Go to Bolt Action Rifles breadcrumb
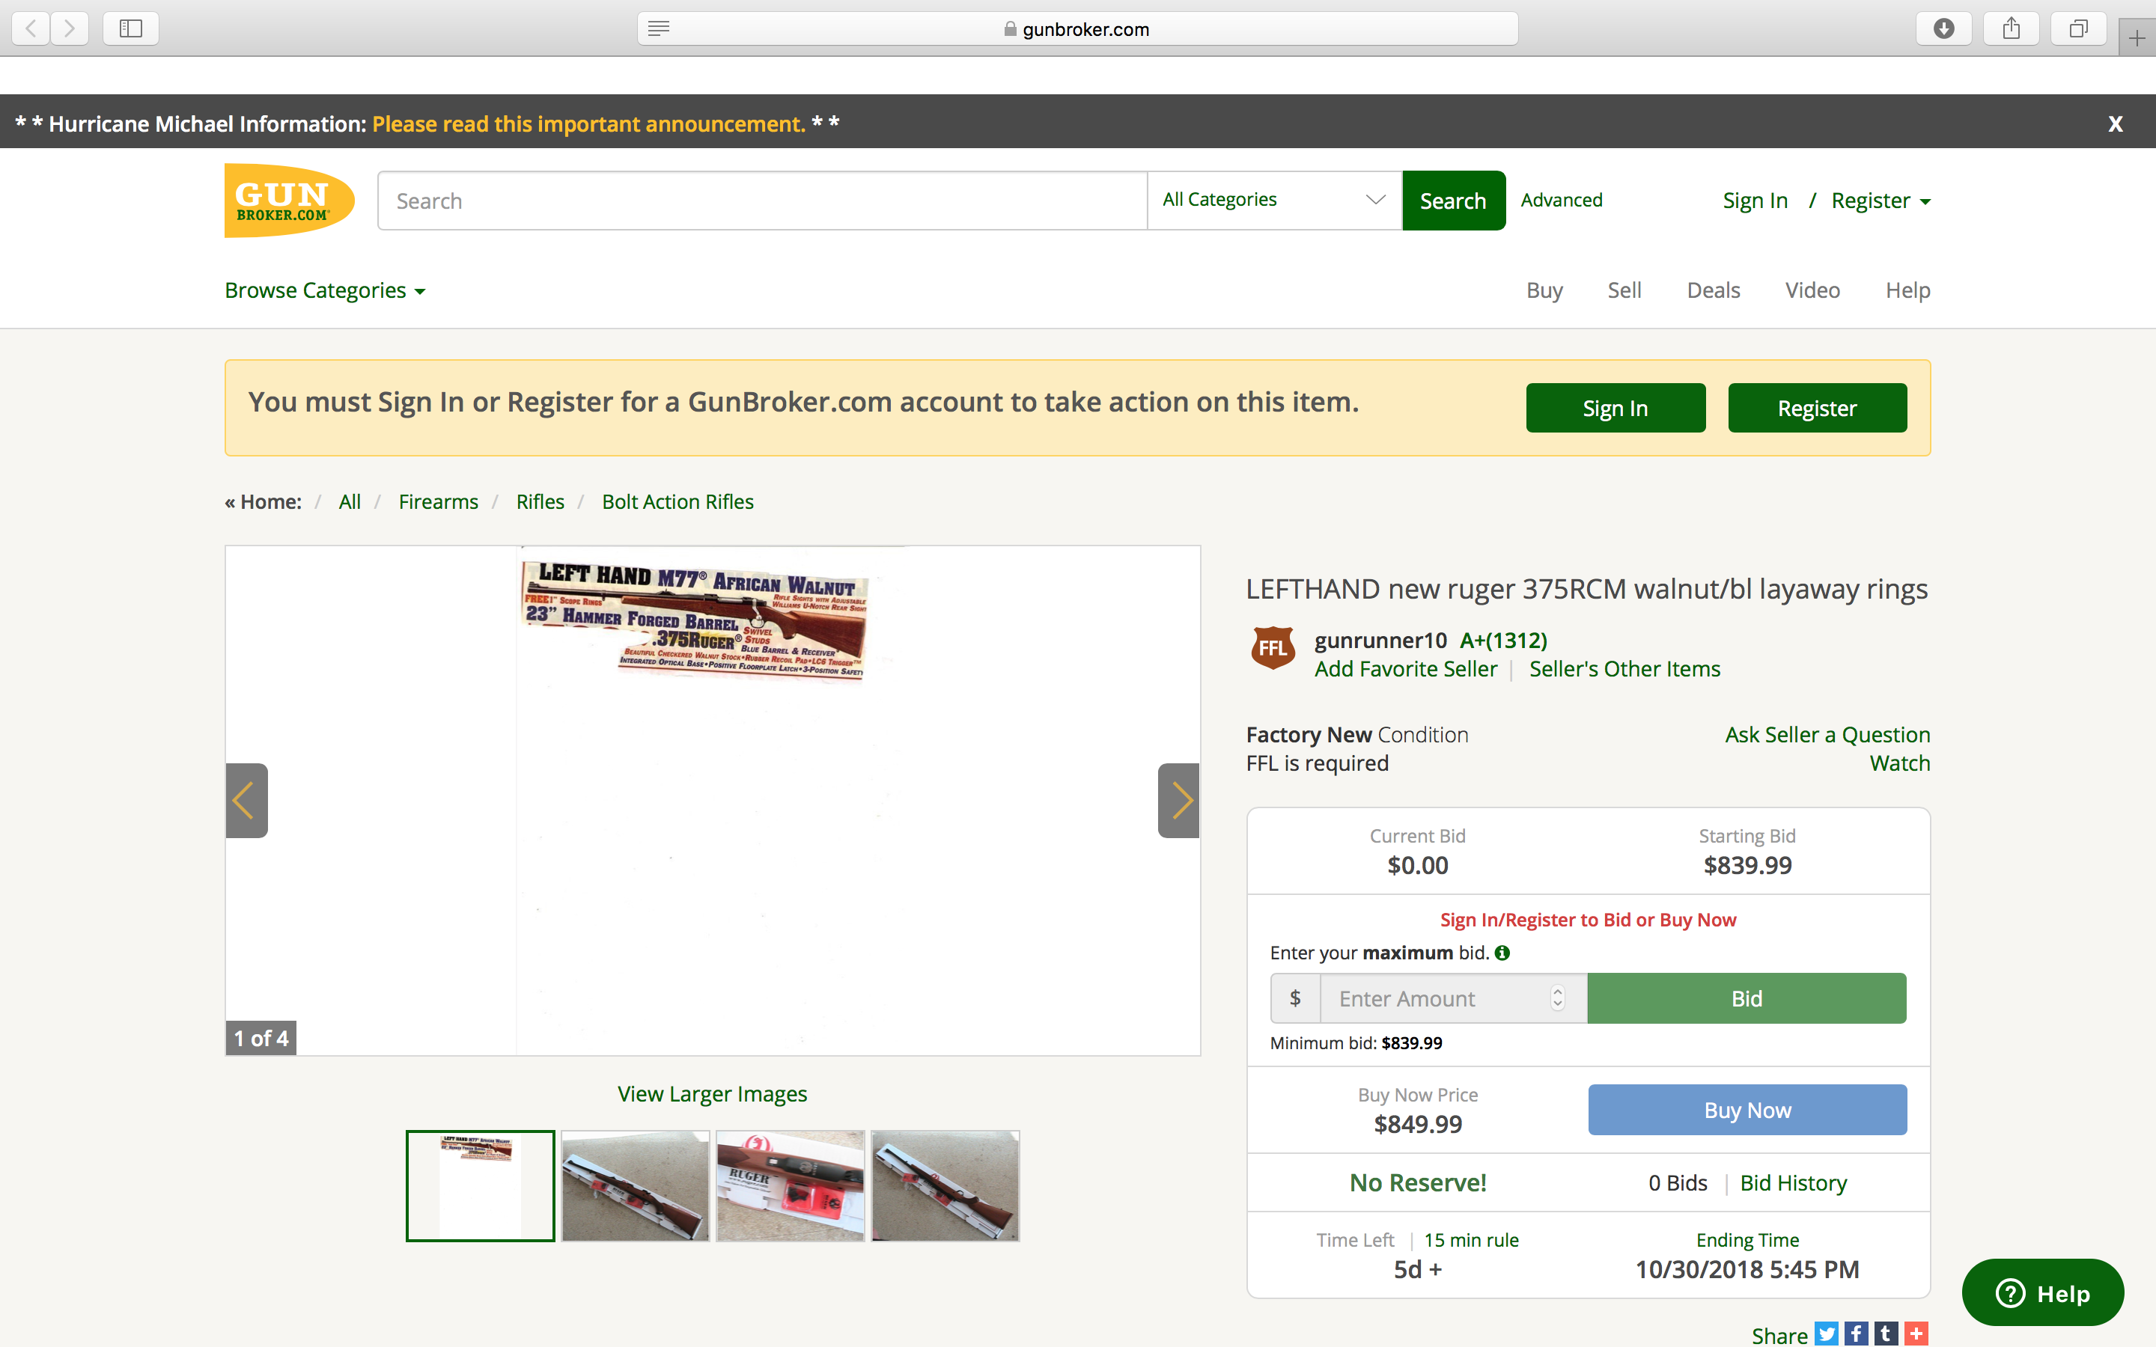Screen dimensions: 2156x1347 click(x=678, y=501)
